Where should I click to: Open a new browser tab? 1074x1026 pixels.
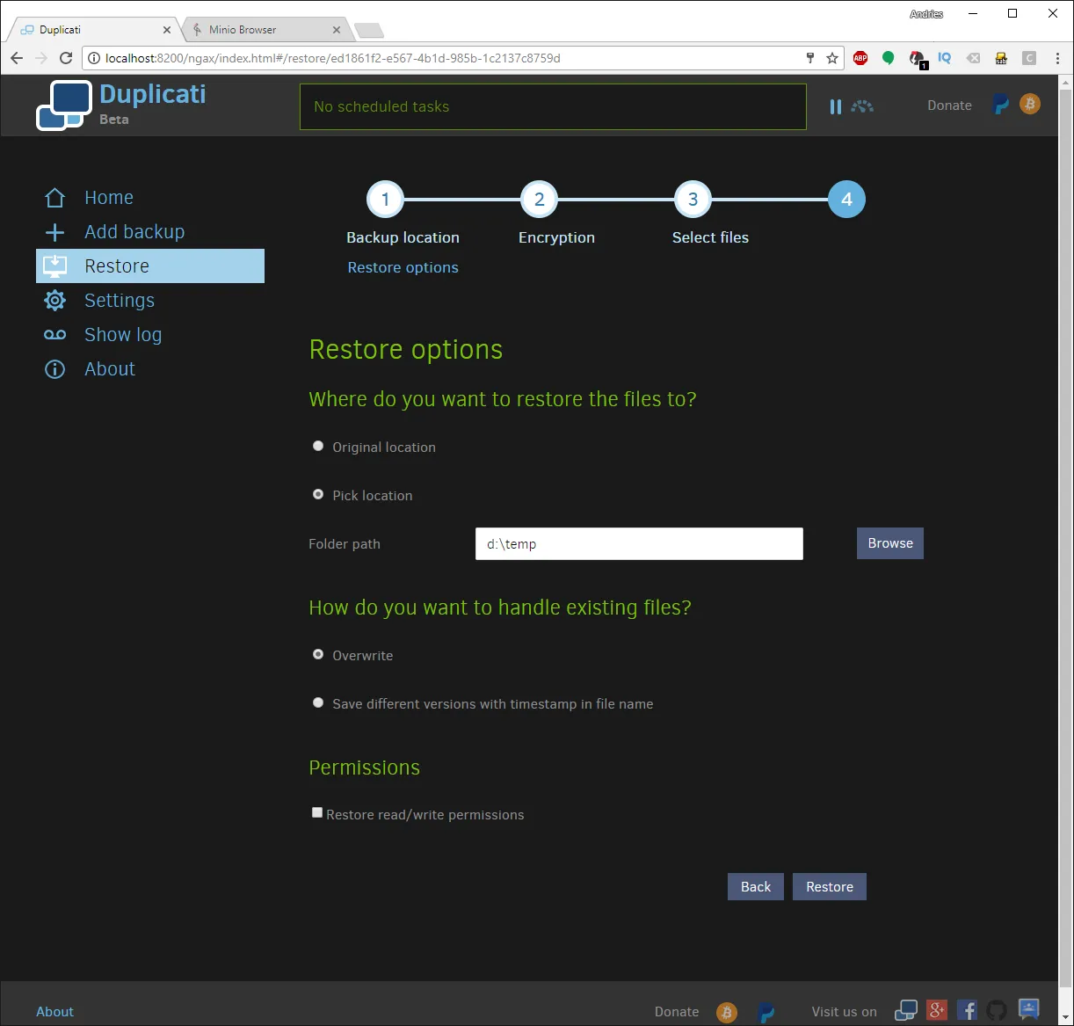(369, 31)
